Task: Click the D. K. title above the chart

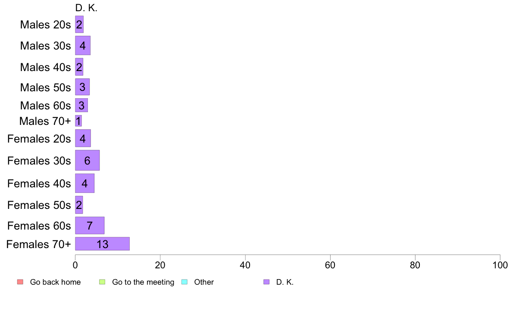Action: click(86, 8)
